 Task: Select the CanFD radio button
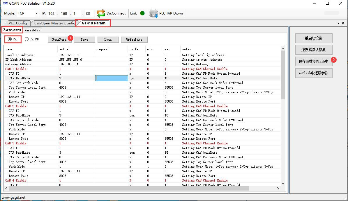[27, 39]
